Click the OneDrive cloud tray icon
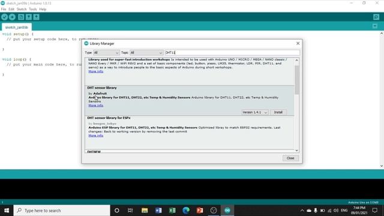 click(x=309, y=211)
